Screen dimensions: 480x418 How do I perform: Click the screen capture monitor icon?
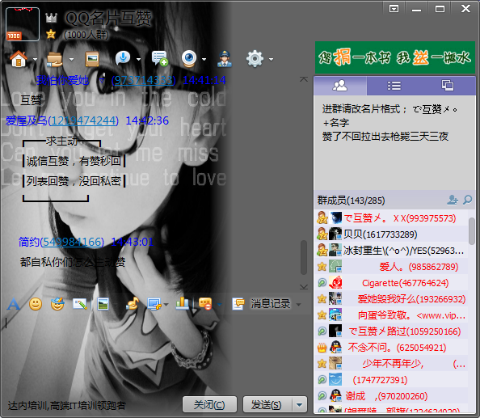154,304
